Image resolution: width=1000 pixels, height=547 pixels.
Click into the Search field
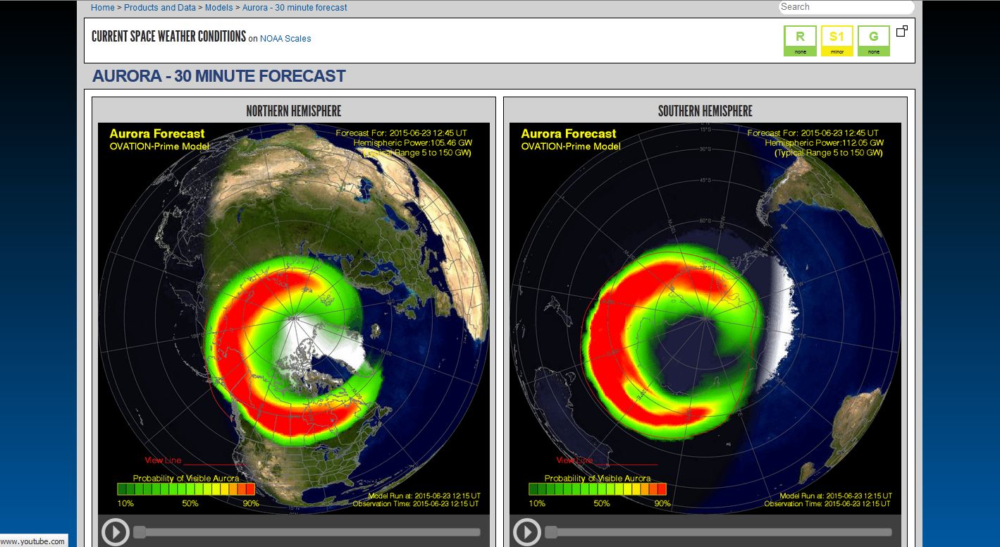coord(846,7)
